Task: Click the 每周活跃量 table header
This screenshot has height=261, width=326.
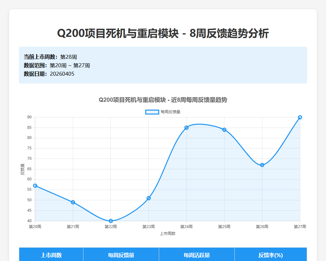Action: point(197,255)
